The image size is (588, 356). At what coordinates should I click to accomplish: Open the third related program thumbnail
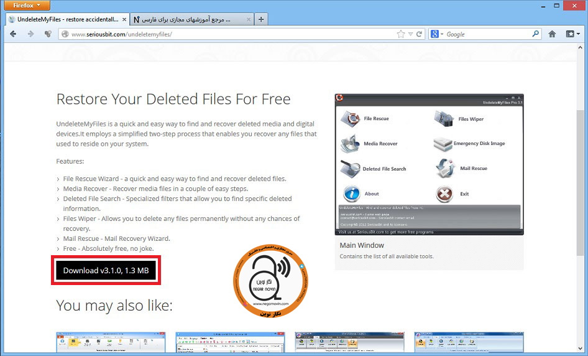350,342
